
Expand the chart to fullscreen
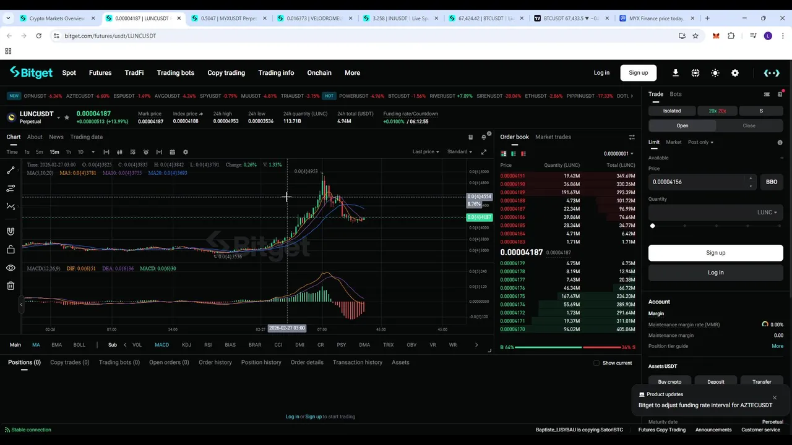[484, 152]
